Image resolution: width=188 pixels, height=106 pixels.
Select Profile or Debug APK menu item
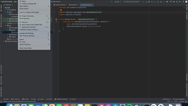pyautogui.click(x=34, y=4)
